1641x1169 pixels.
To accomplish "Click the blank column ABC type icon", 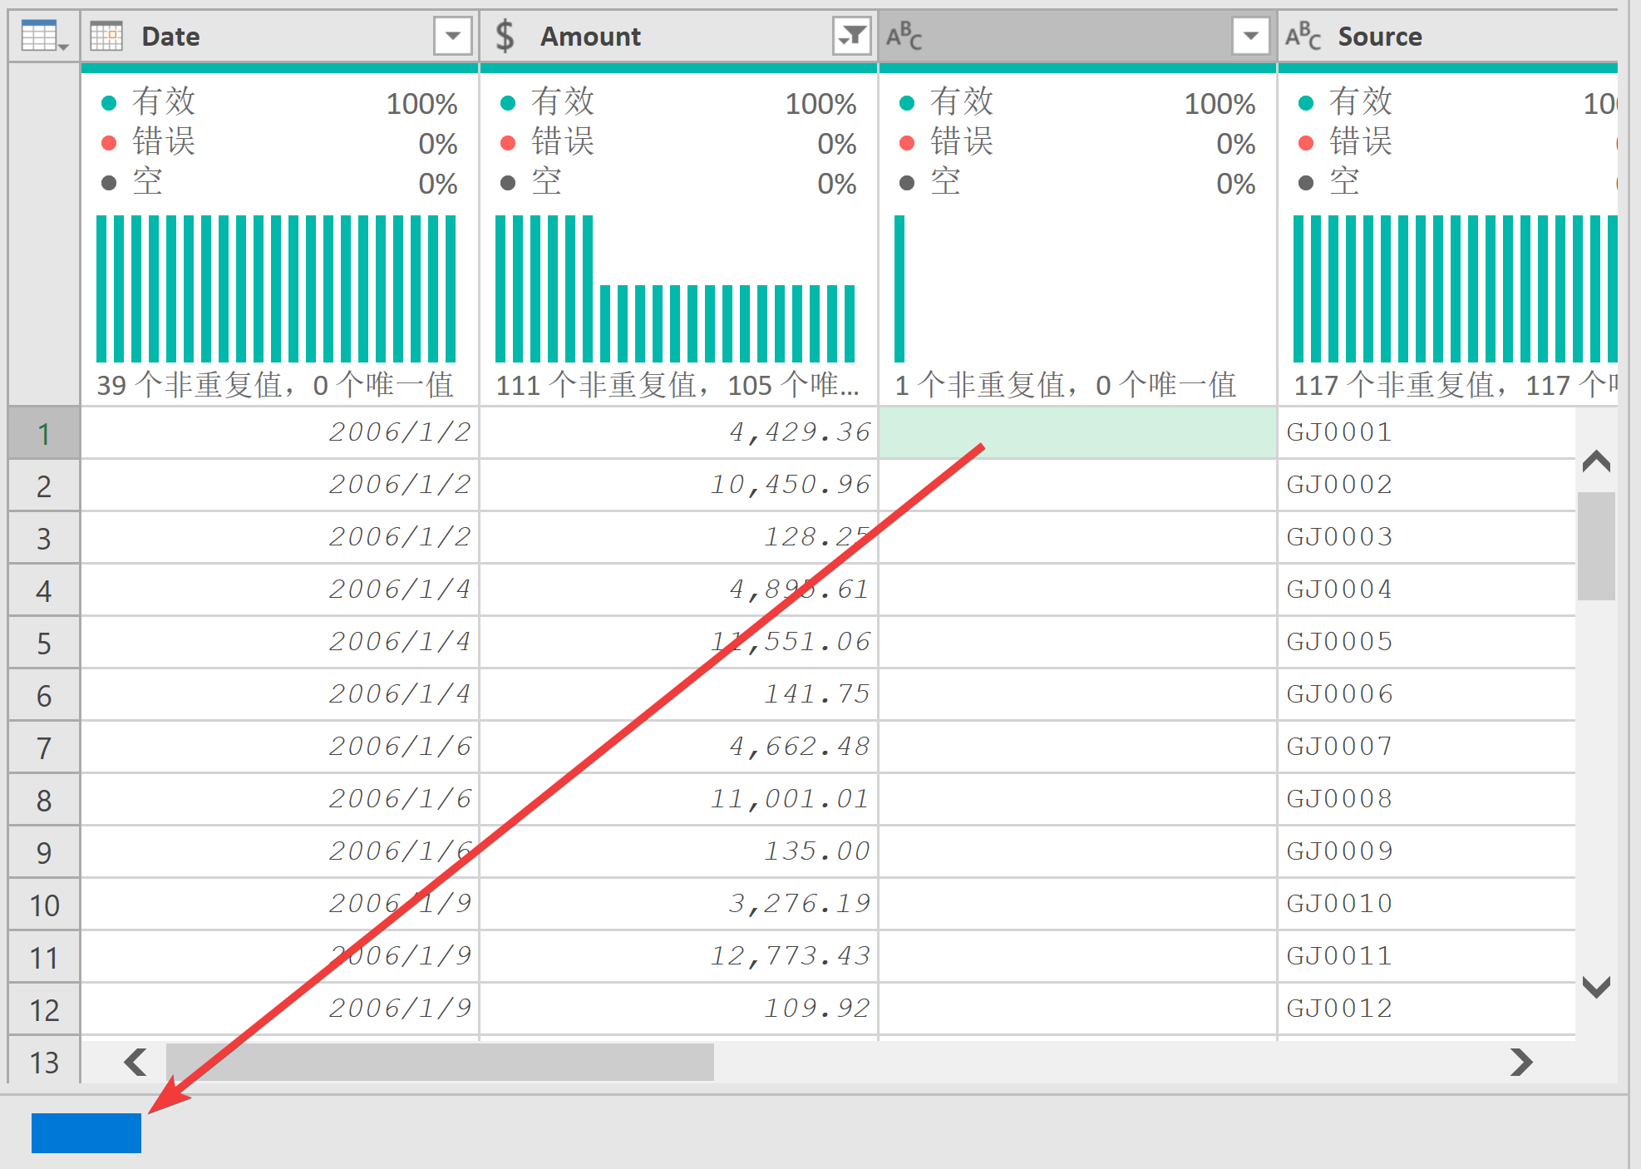I will pos(904,37).
